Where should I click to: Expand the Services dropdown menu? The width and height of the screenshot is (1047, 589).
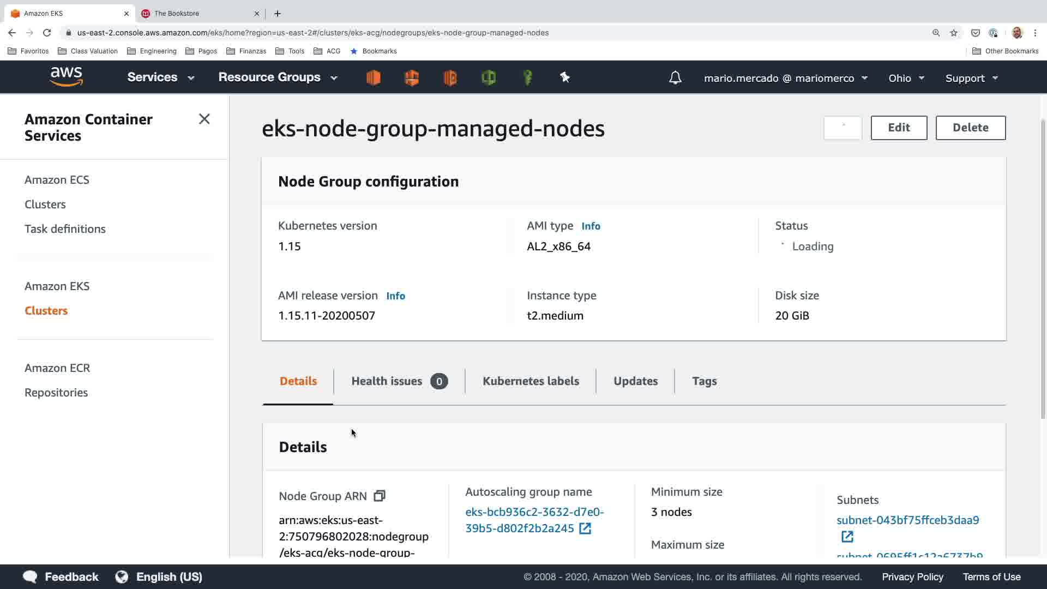tap(160, 77)
